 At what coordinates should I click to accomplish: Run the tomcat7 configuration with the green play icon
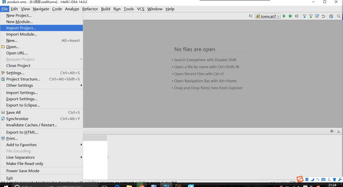(284, 16)
